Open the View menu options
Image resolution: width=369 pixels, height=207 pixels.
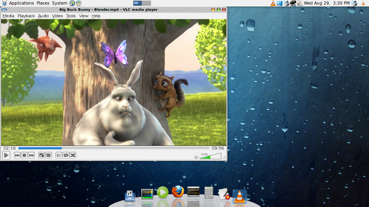(x=84, y=16)
